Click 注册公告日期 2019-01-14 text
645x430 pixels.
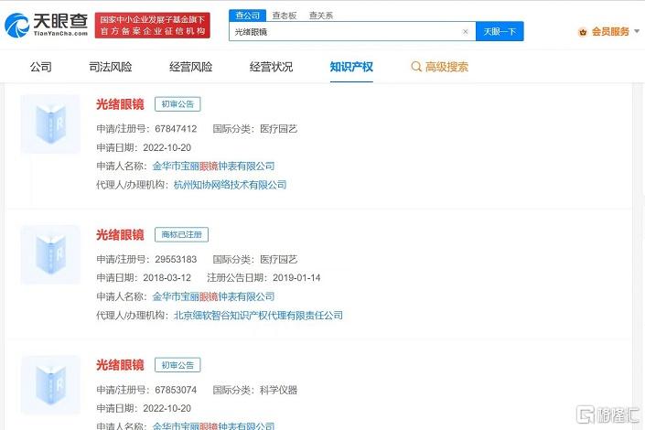(x=263, y=278)
